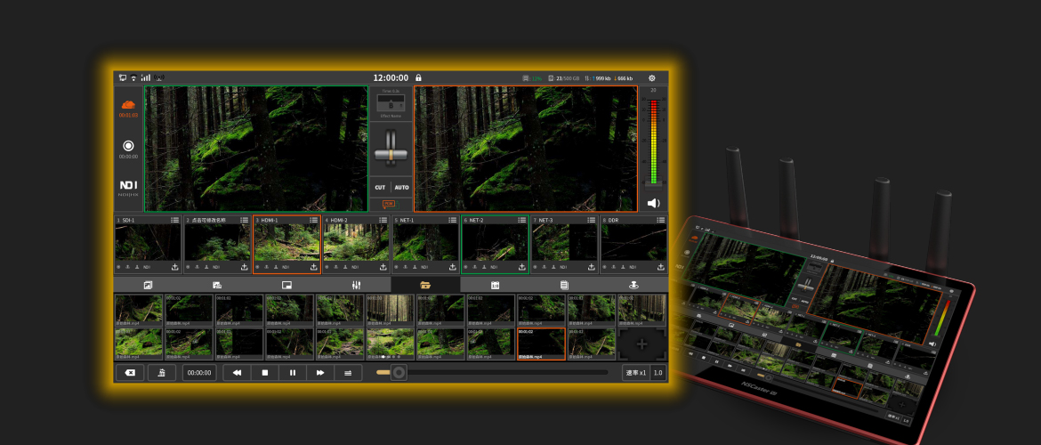Expand the list menu on NET-2 source

(x=521, y=220)
